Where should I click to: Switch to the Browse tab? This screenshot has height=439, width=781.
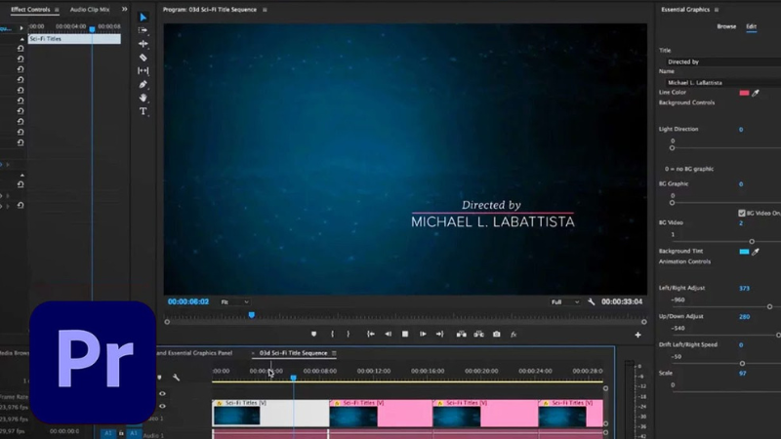pos(726,26)
